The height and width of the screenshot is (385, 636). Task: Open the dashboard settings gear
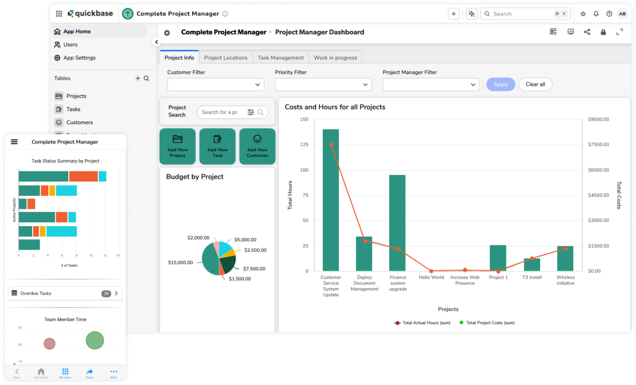point(167,32)
